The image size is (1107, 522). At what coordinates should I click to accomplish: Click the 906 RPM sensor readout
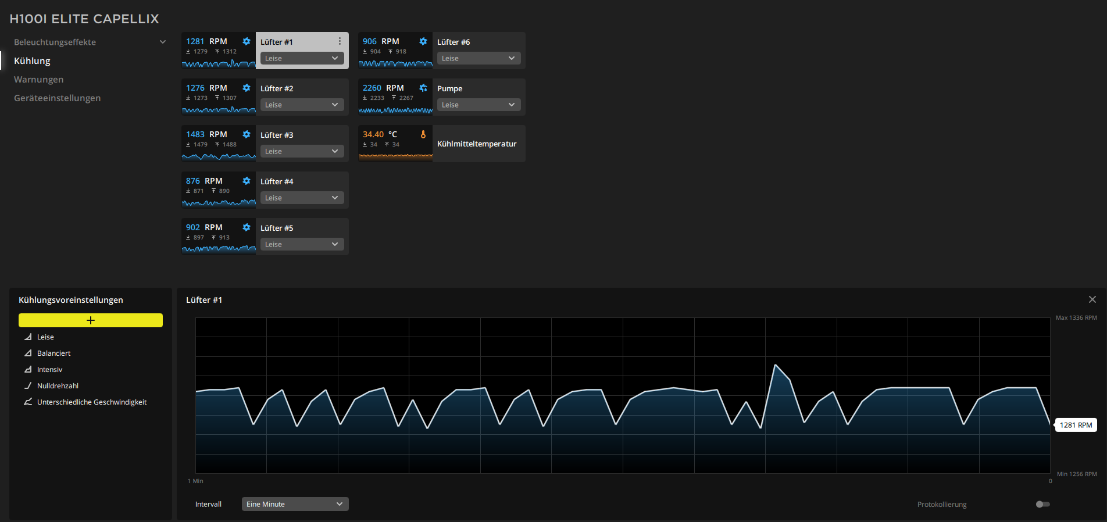pos(381,41)
